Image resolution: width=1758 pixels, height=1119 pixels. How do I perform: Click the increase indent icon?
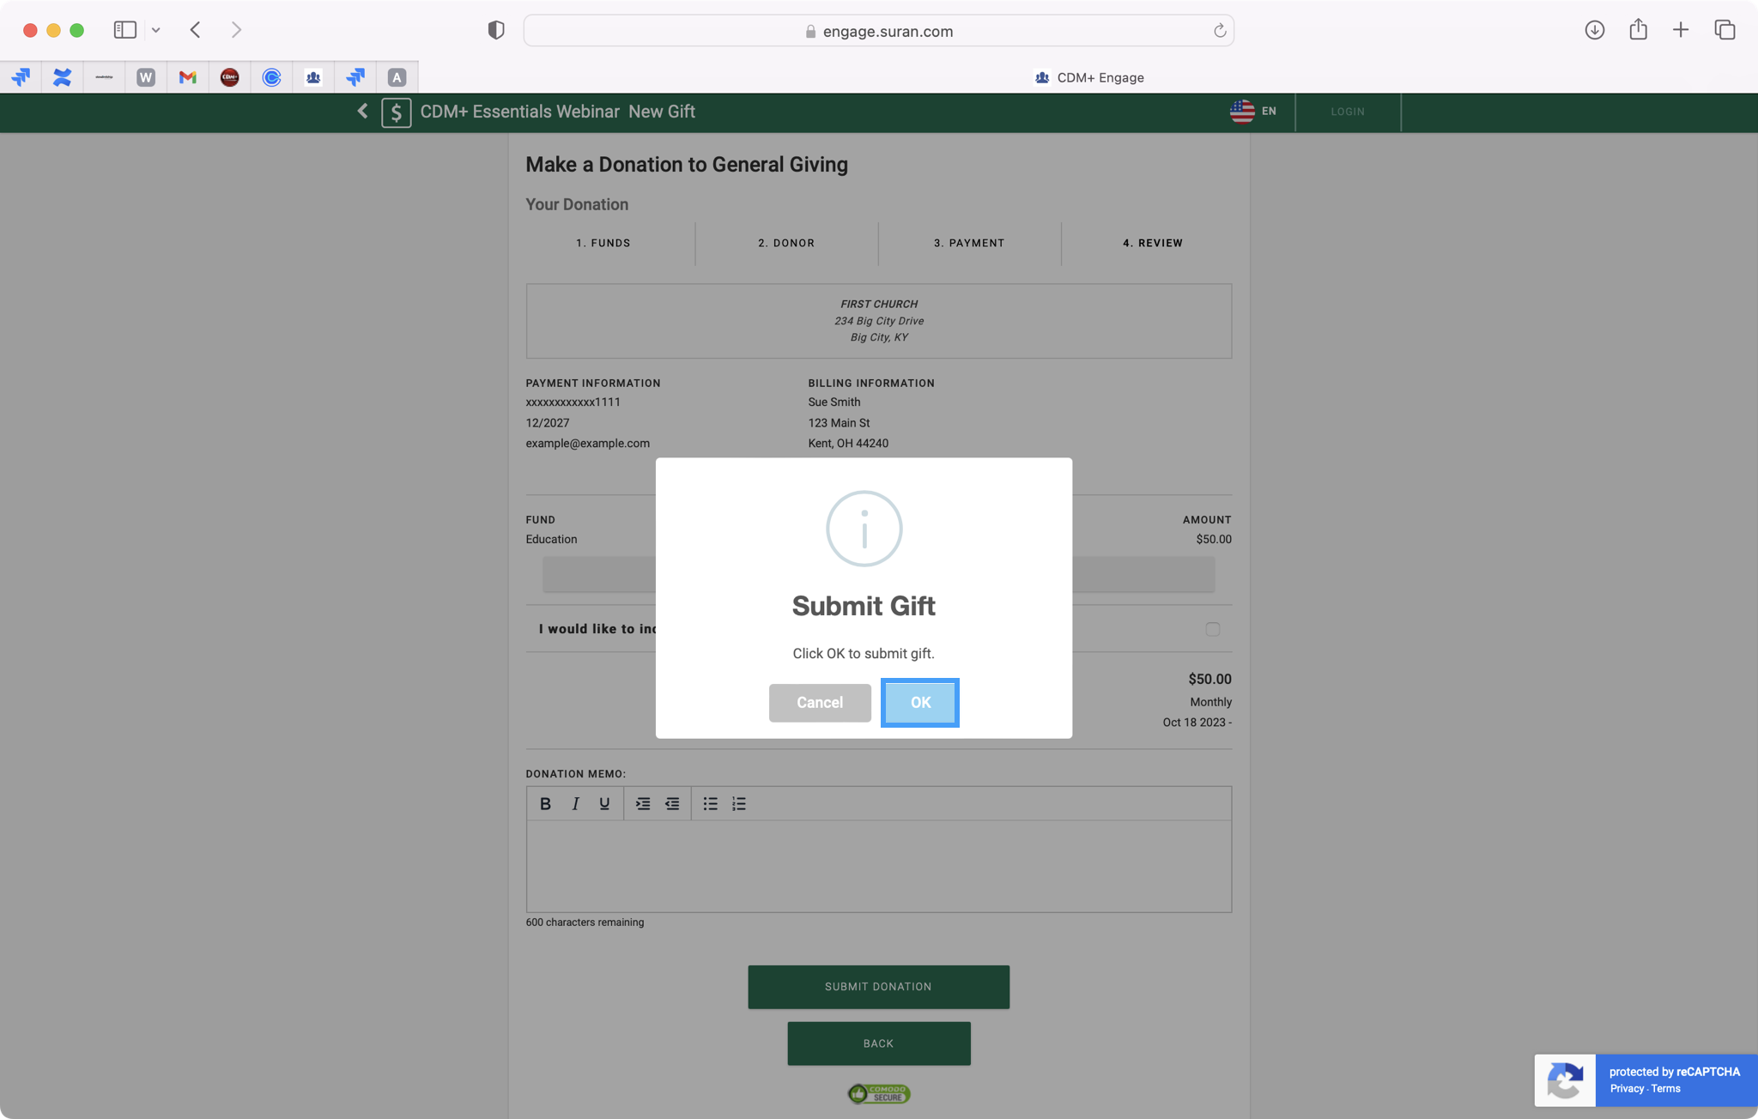(642, 804)
